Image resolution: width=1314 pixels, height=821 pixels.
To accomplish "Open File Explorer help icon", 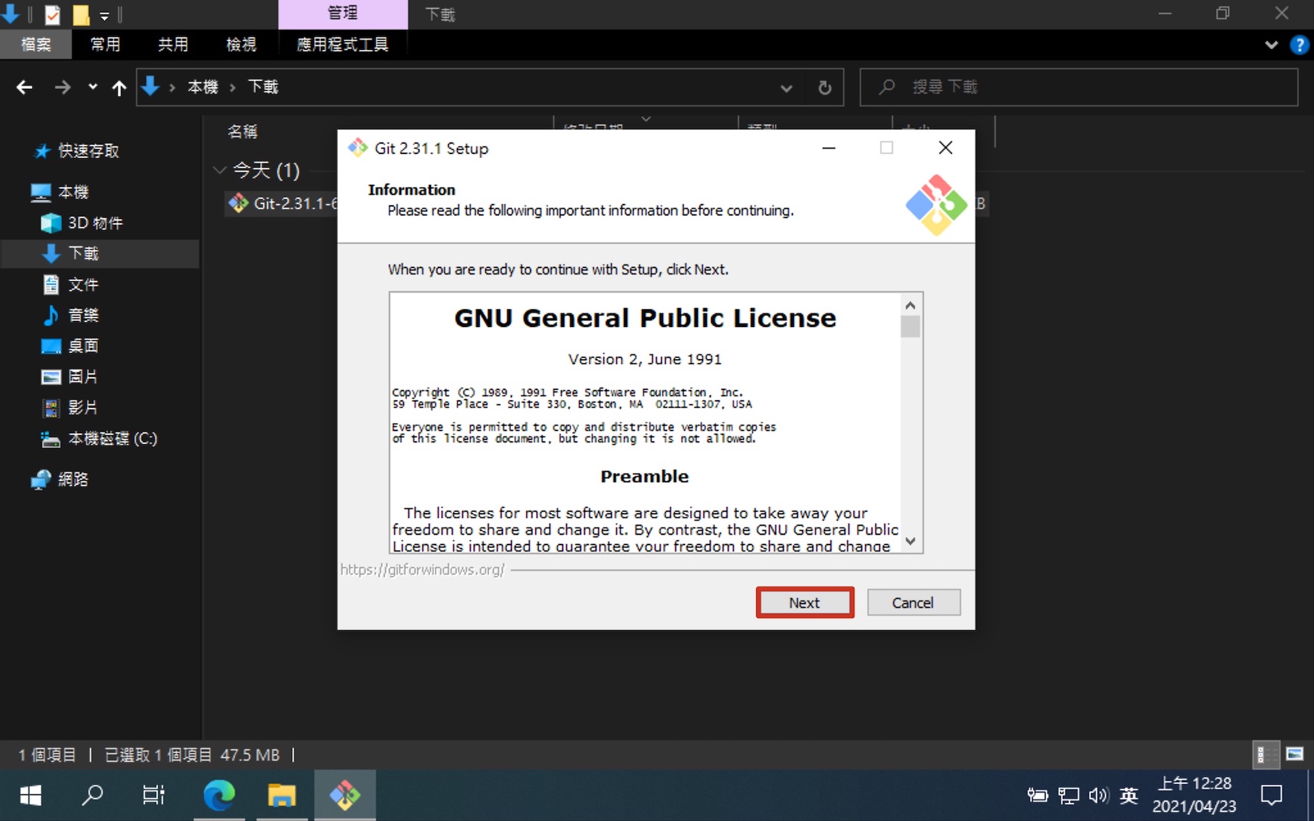I will point(1298,45).
